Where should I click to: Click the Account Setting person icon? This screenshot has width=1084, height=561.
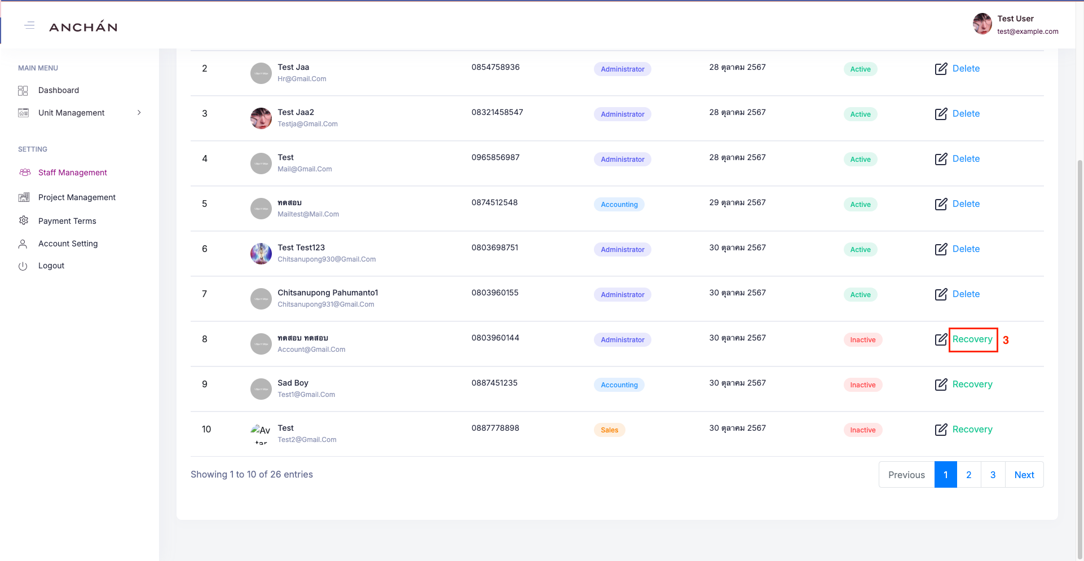23,244
